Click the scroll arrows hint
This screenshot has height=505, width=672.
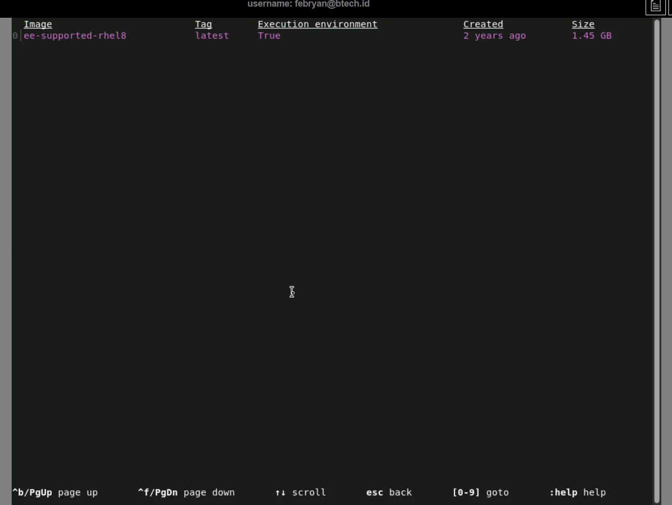(x=300, y=492)
